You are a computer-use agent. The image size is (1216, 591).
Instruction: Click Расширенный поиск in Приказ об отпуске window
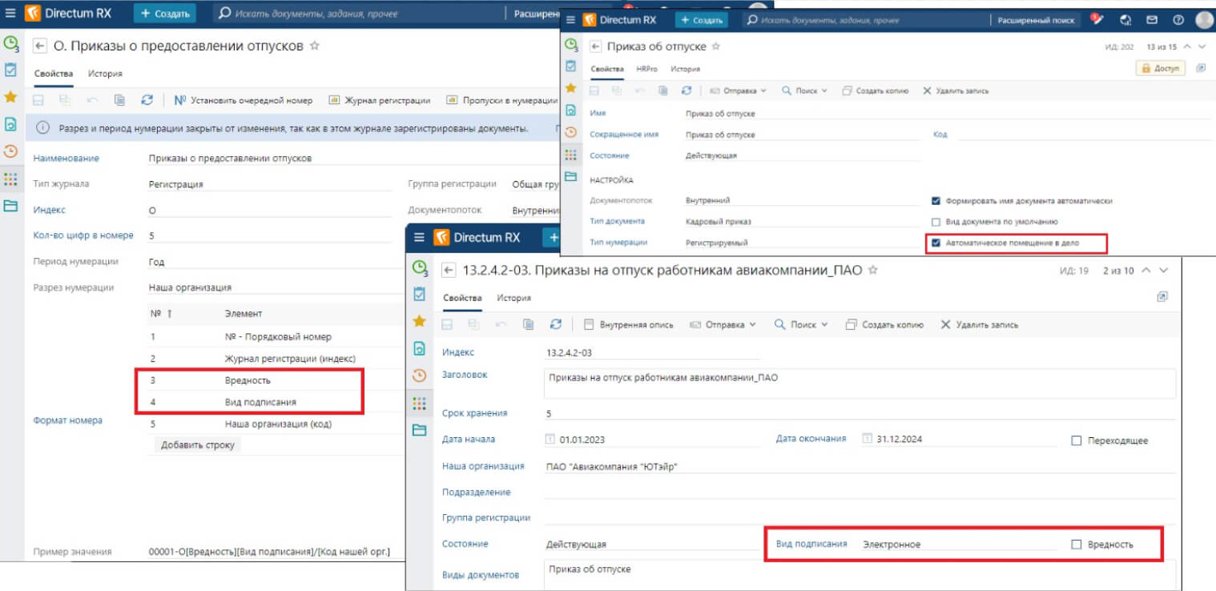pos(1036,20)
